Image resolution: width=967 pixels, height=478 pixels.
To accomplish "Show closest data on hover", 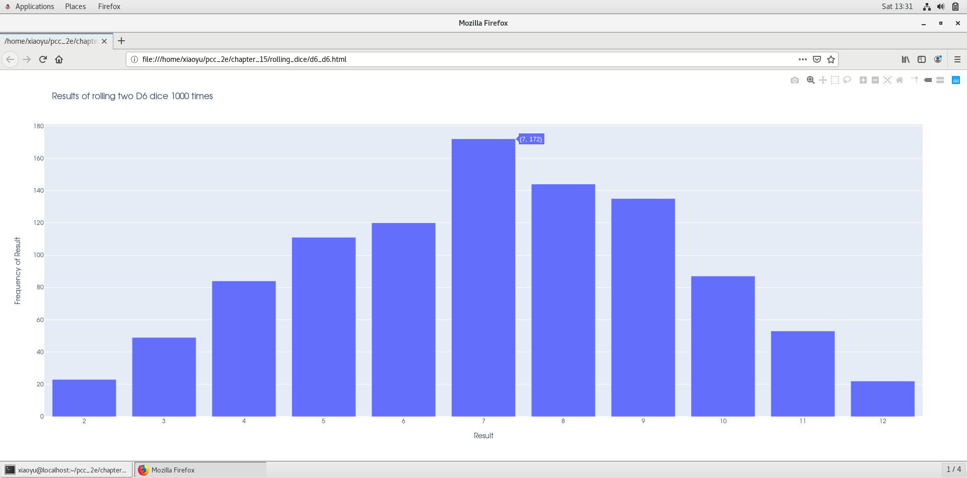I will click(x=928, y=80).
